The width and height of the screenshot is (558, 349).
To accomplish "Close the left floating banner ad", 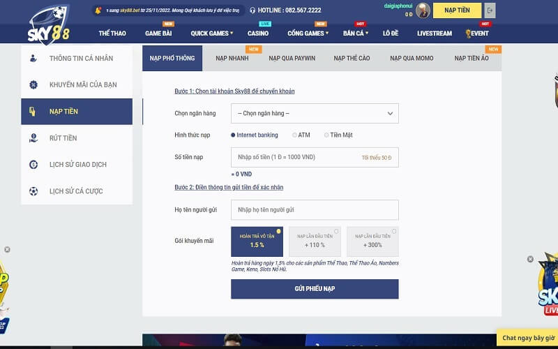I will coord(7,249).
